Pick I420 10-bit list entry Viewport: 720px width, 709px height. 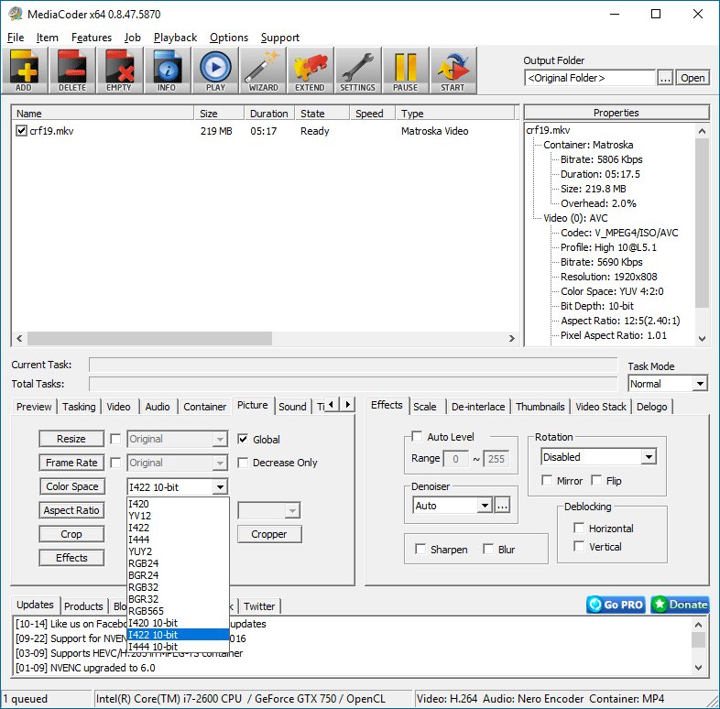[x=178, y=623]
